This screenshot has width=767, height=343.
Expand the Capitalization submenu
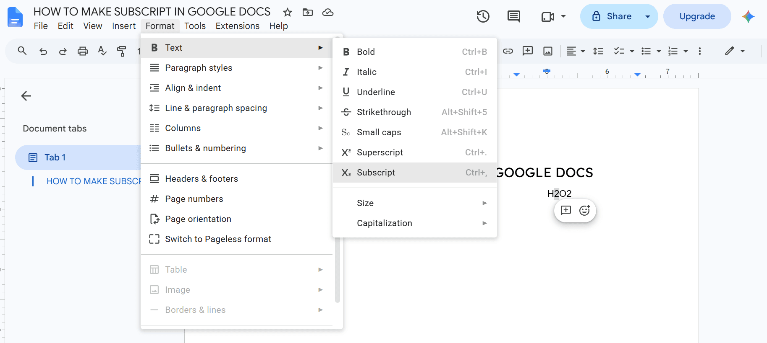pos(415,223)
